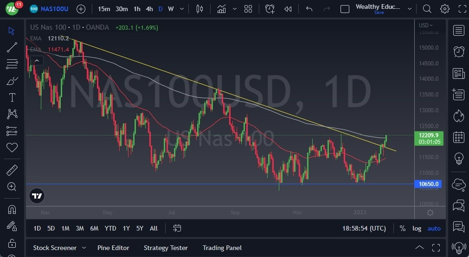Open the alerts clock panel

click(x=458, y=52)
